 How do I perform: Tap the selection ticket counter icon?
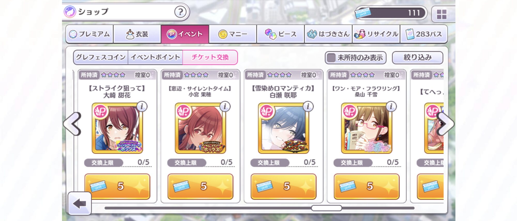click(362, 13)
